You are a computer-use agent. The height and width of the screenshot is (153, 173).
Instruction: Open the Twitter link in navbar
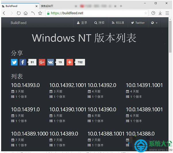138,23
